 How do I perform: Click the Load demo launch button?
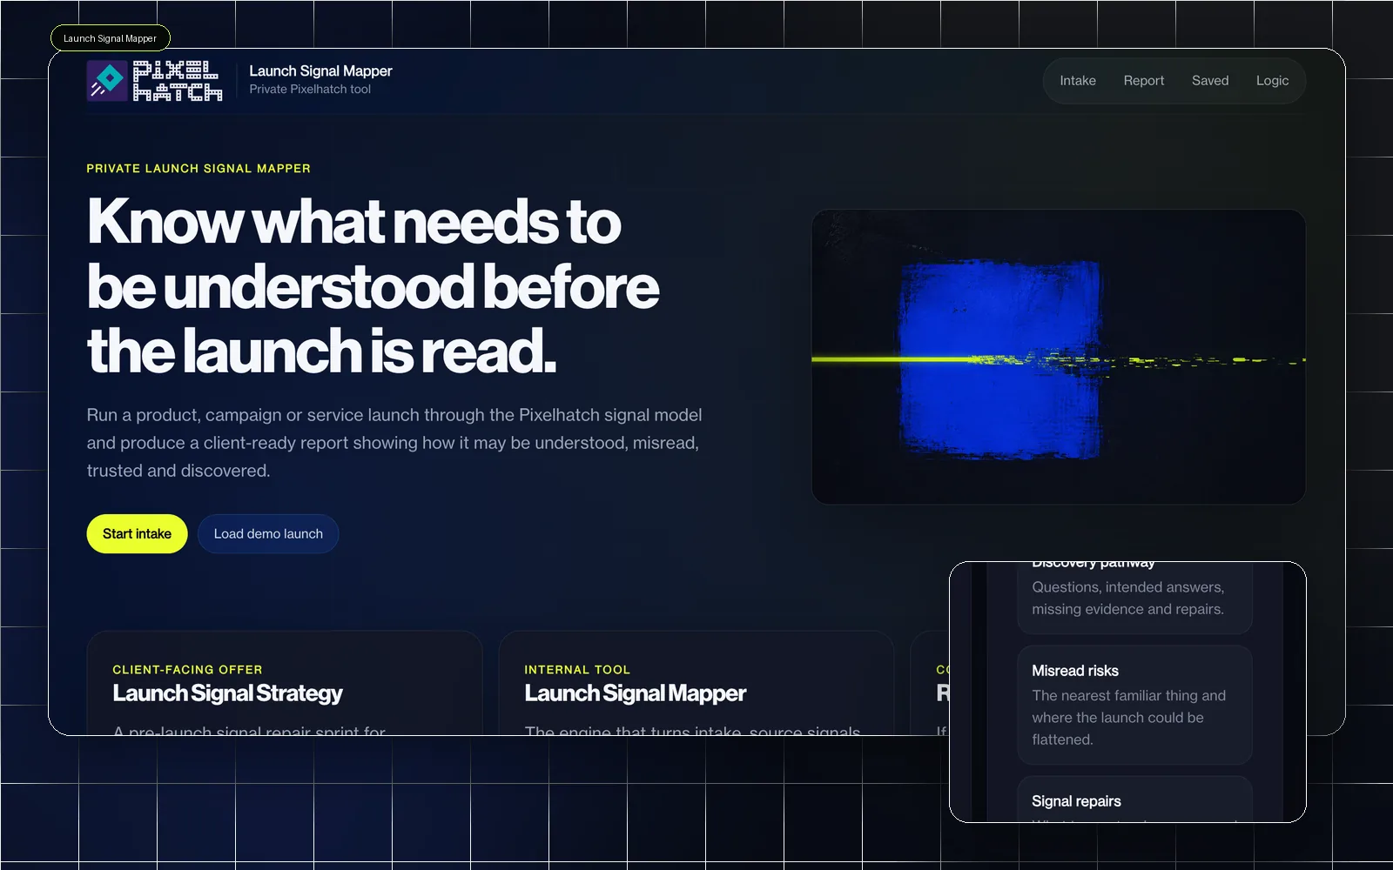click(x=268, y=533)
